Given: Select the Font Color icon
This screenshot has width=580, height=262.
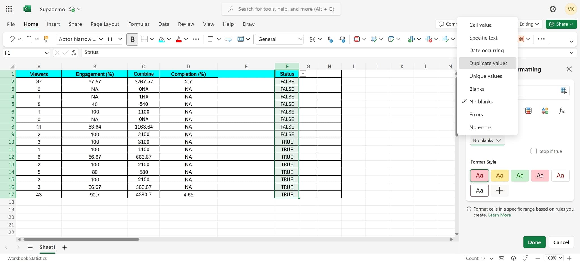Looking at the screenshot, I should pyautogui.click(x=179, y=39).
